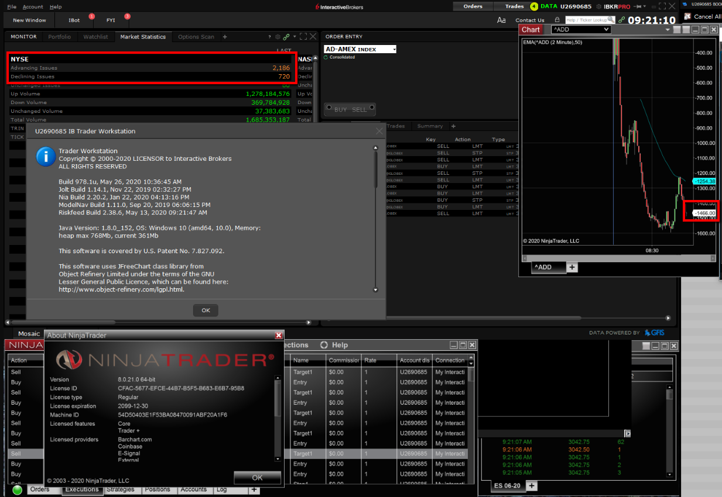Click the Commission column header in Executions grid

[x=343, y=360]
